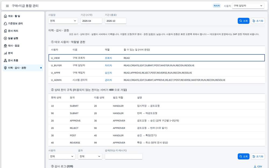Click the APPROVE action cell
This screenshot has width=269, height=168.
(75, 121)
